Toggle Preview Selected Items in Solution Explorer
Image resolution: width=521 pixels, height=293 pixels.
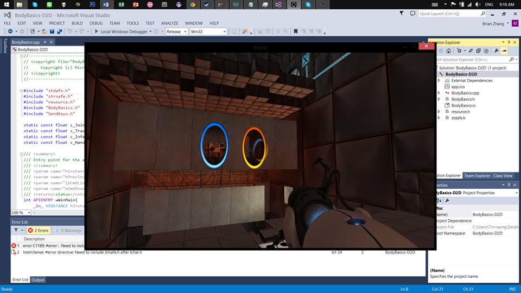click(504, 51)
